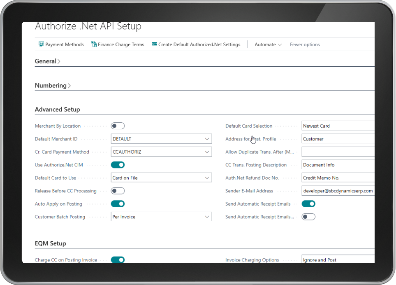The height and width of the screenshot is (285, 396).
Task: Disable Use Authorize.Net CIM switch
Action: [118, 165]
